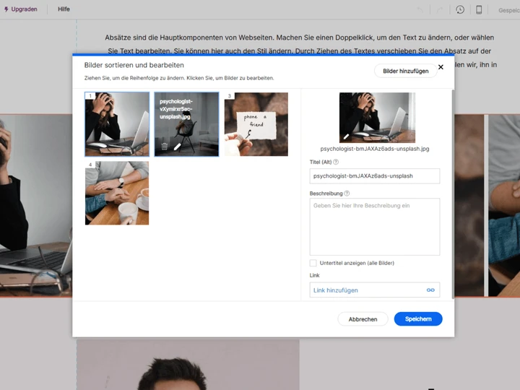Click Speichern button

(418, 319)
